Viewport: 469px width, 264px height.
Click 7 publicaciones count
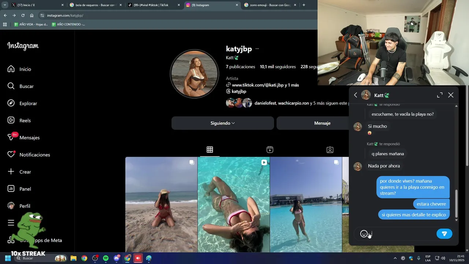click(x=240, y=67)
